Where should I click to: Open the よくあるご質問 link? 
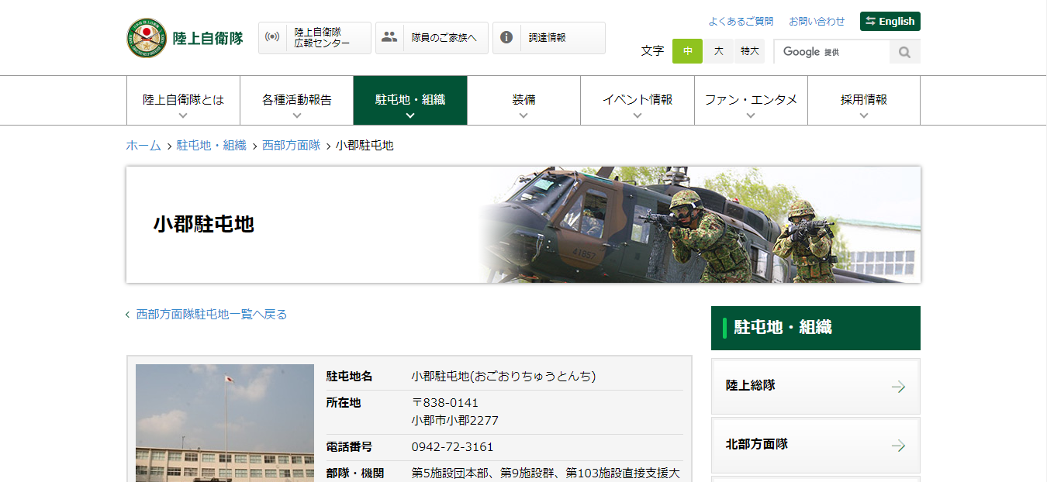pos(741,22)
